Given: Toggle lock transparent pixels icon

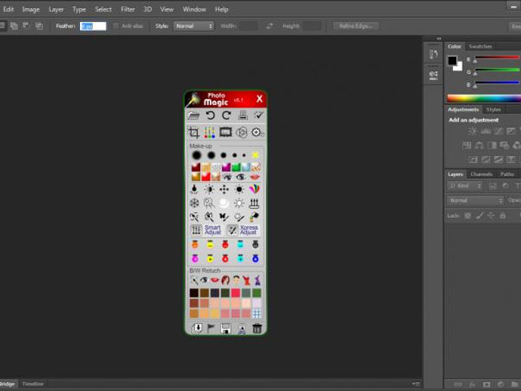Looking at the screenshot, I should (x=467, y=216).
